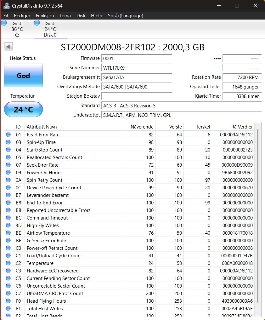The width and height of the screenshot is (265, 320).
Task: Click the Firmware field showing 0001
Action: pyautogui.click(x=137, y=59)
